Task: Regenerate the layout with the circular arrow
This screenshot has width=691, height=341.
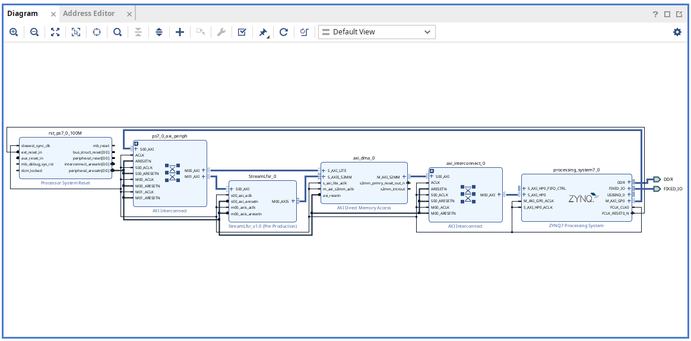Action: click(284, 32)
